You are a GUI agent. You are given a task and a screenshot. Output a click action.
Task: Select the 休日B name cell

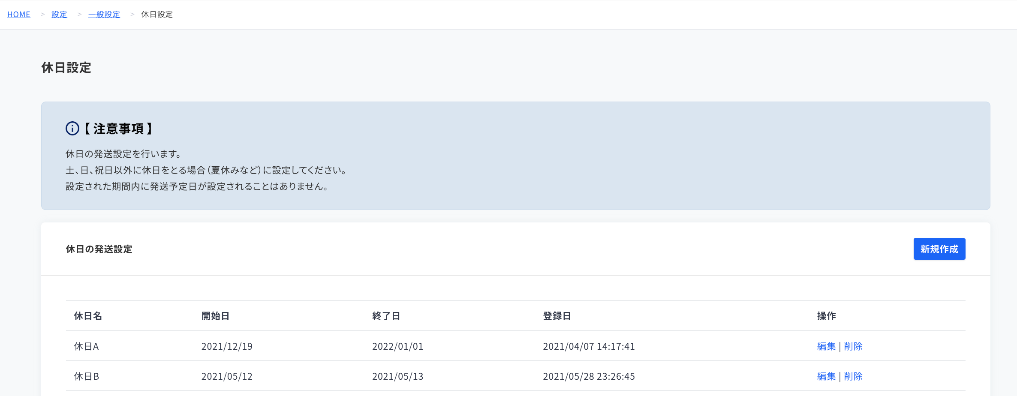[x=87, y=376]
